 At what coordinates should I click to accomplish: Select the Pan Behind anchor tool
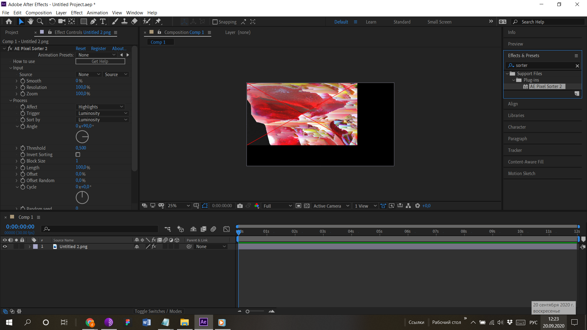[72, 22]
